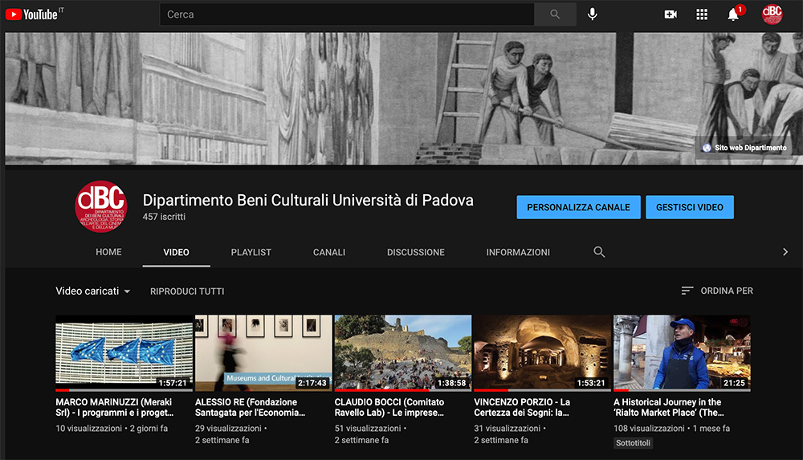Click the channel search magnifier icon
Screen dimensions: 803x460
599,252
